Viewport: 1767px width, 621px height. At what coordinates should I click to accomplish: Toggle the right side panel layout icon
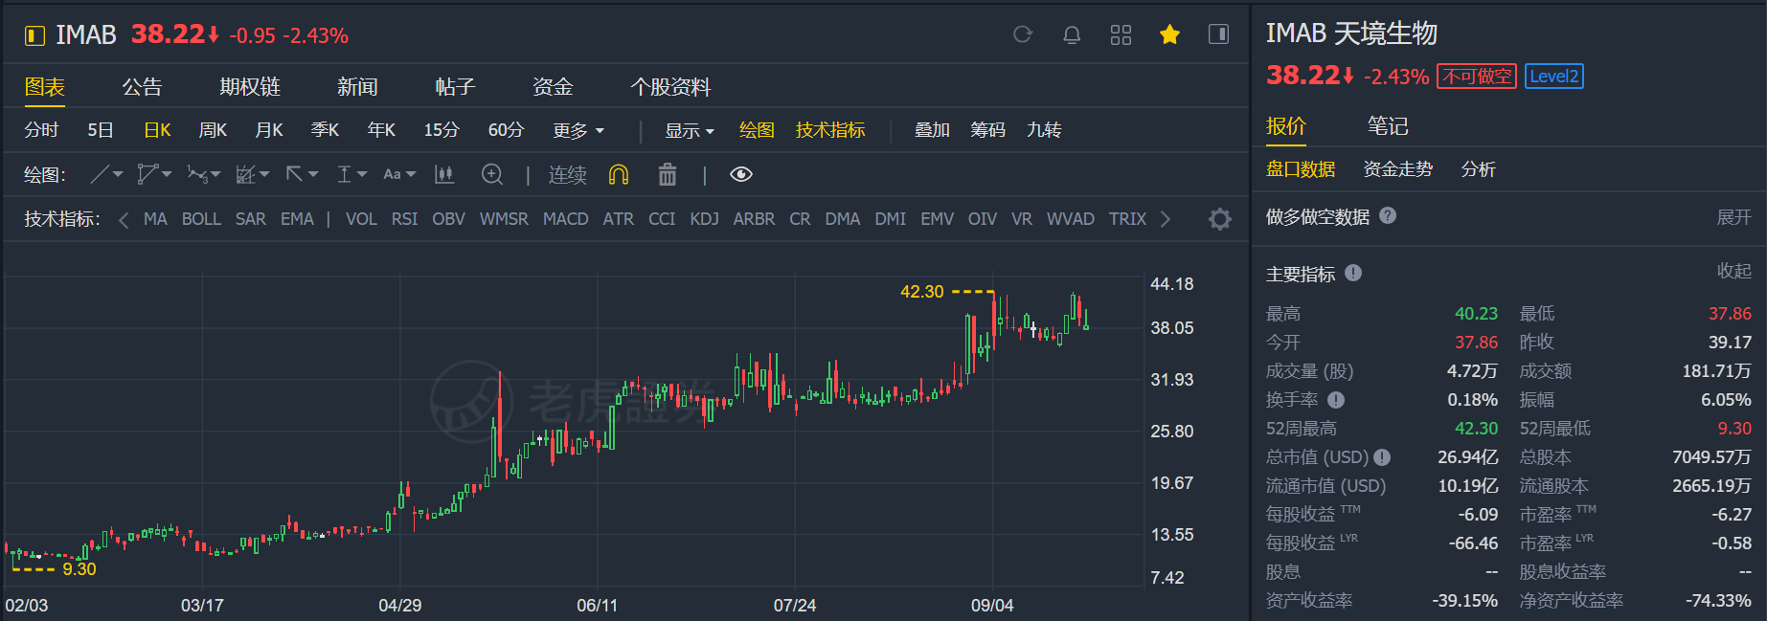[x=1218, y=34]
